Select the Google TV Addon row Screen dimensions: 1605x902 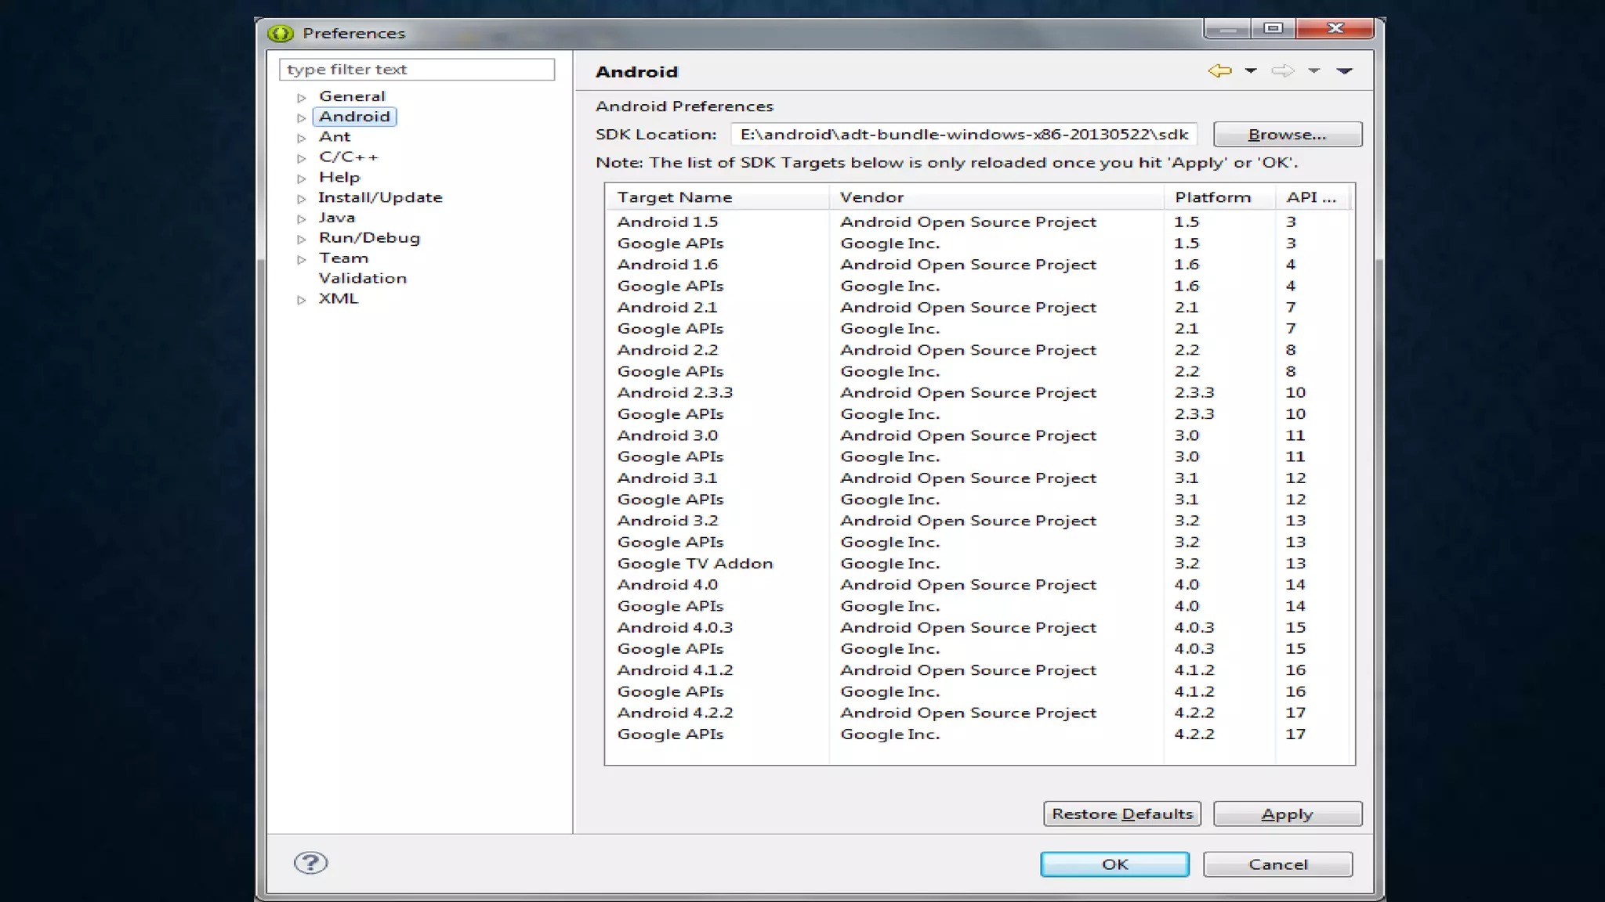coord(694,564)
